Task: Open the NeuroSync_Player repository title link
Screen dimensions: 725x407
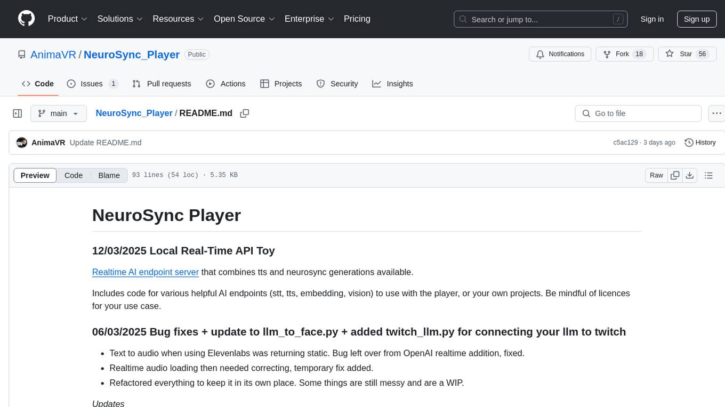Action: click(x=132, y=54)
